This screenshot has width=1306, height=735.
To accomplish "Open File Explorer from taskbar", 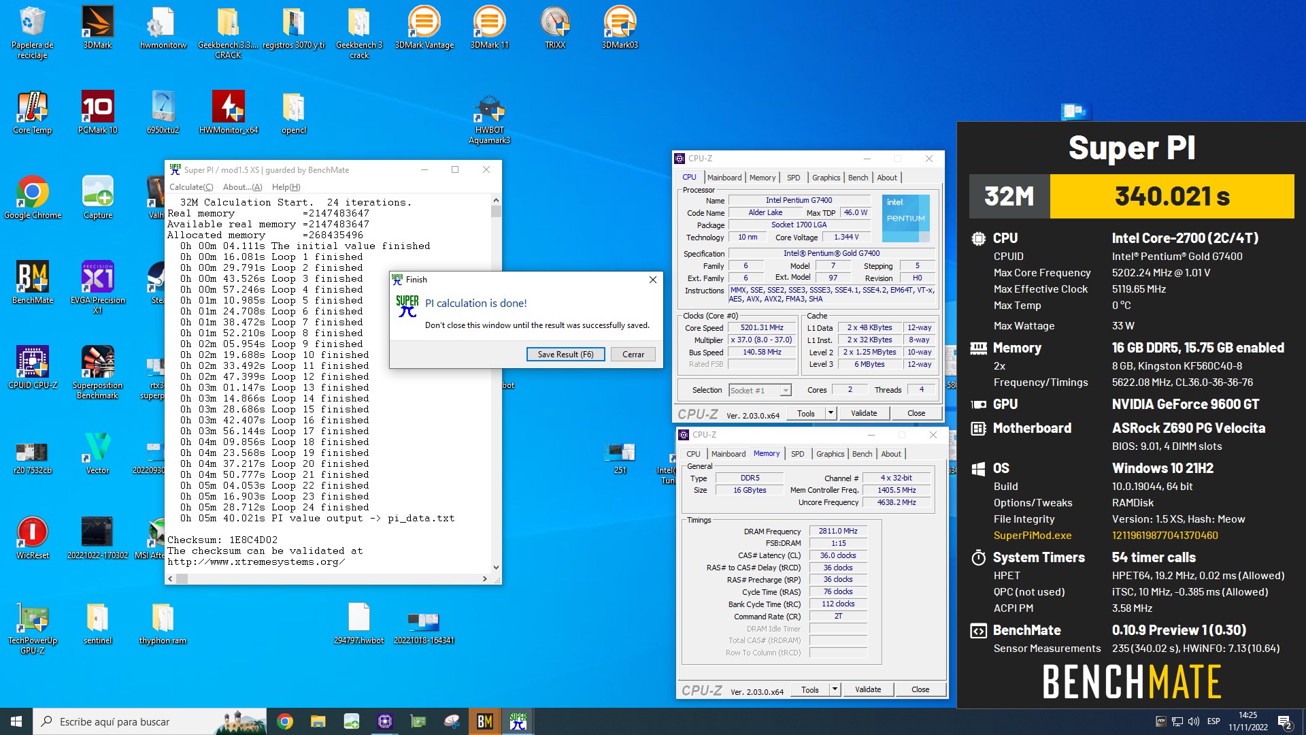I will tap(318, 721).
